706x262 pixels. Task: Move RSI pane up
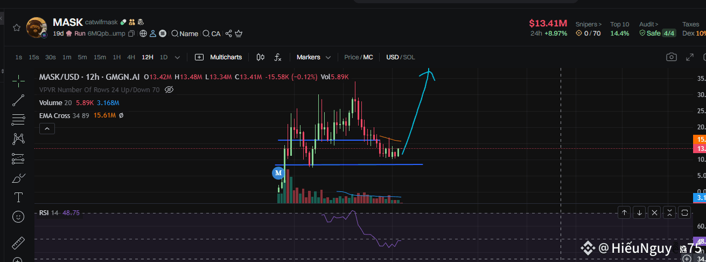(x=624, y=212)
